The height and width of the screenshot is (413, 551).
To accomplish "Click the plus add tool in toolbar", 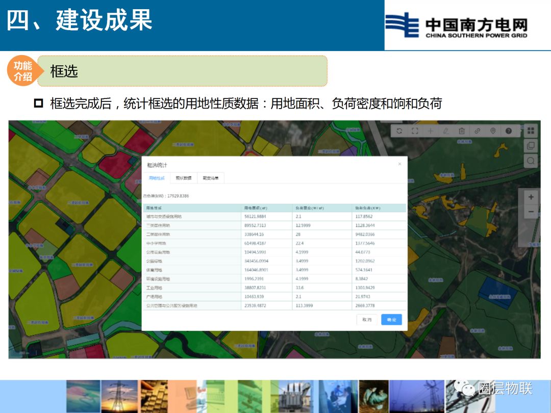I will tap(430, 131).
